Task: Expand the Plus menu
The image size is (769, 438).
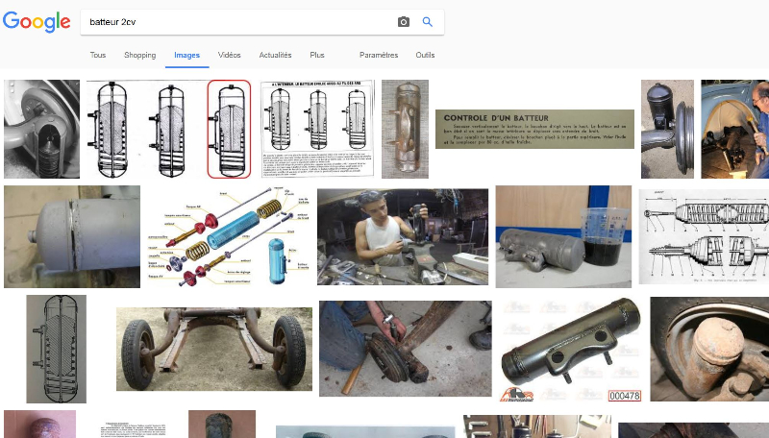Action: pyautogui.click(x=317, y=56)
